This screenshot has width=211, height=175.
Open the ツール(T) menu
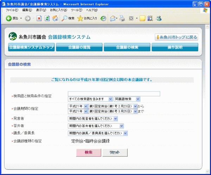click(77, 10)
